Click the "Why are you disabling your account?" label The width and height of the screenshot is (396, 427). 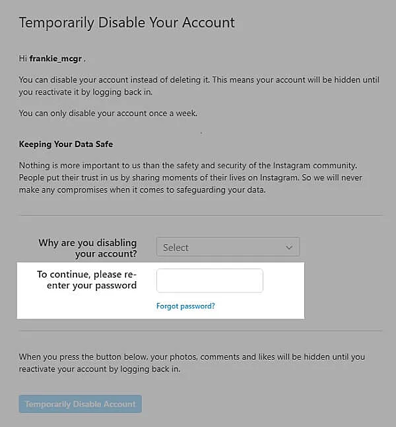point(88,248)
